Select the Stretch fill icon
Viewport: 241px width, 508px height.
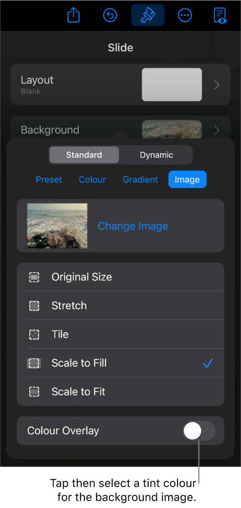(x=34, y=306)
